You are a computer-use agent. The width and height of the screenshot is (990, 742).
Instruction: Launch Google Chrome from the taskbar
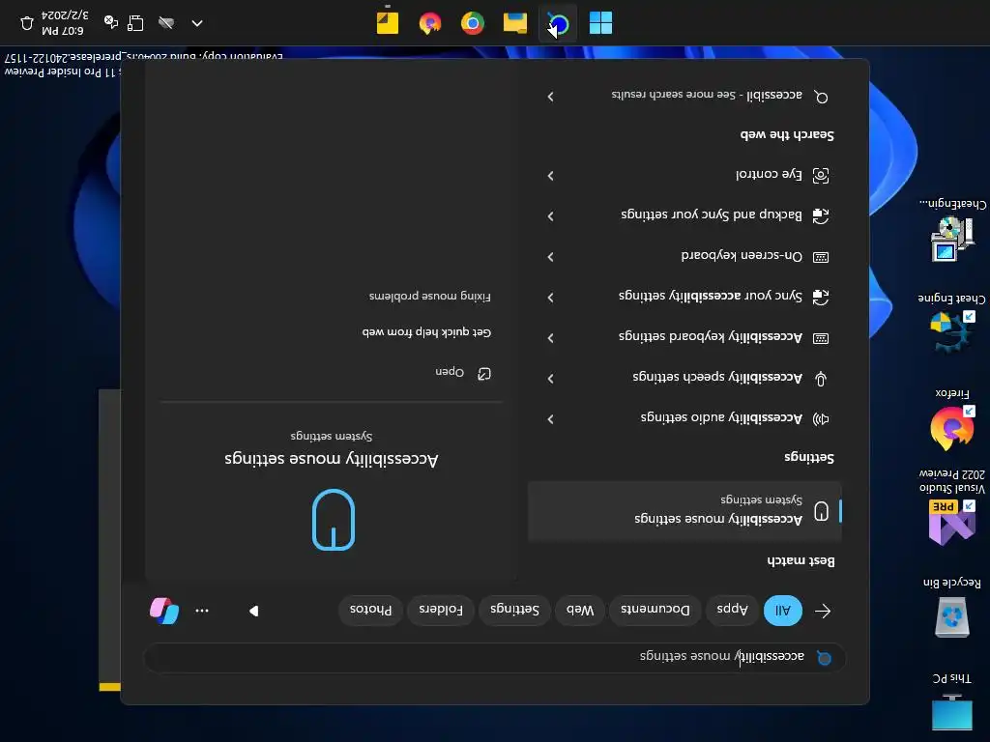coord(472,23)
